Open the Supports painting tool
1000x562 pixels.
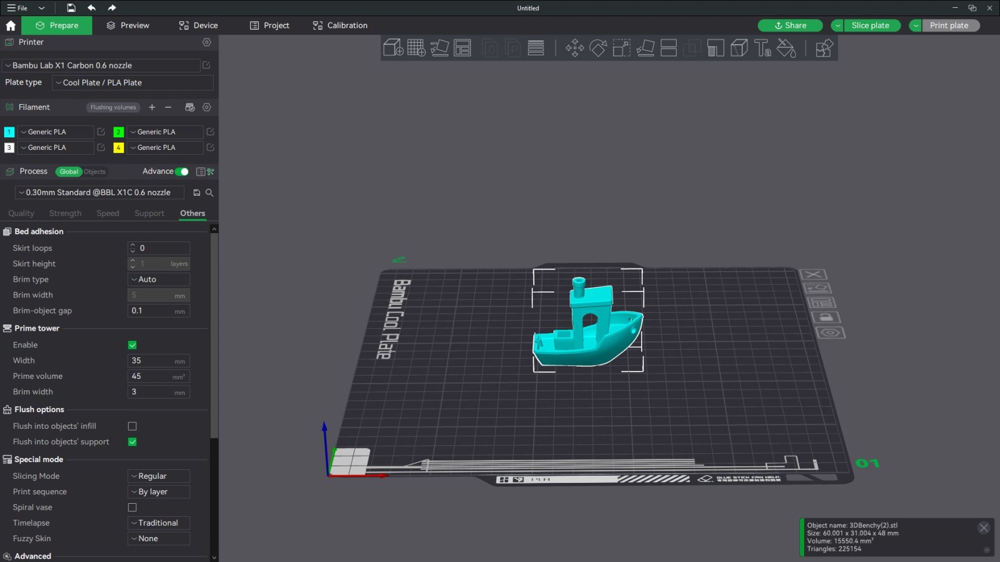click(715, 48)
